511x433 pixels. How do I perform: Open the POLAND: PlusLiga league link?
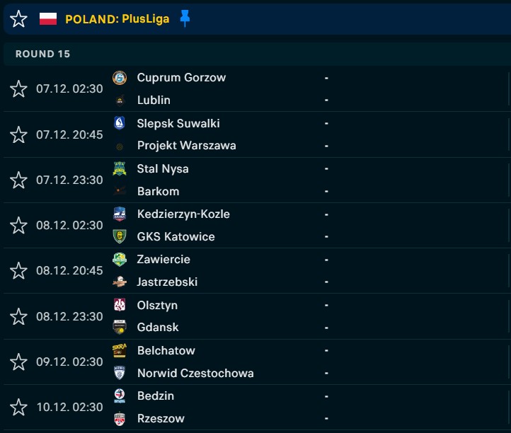click(117, 19)
